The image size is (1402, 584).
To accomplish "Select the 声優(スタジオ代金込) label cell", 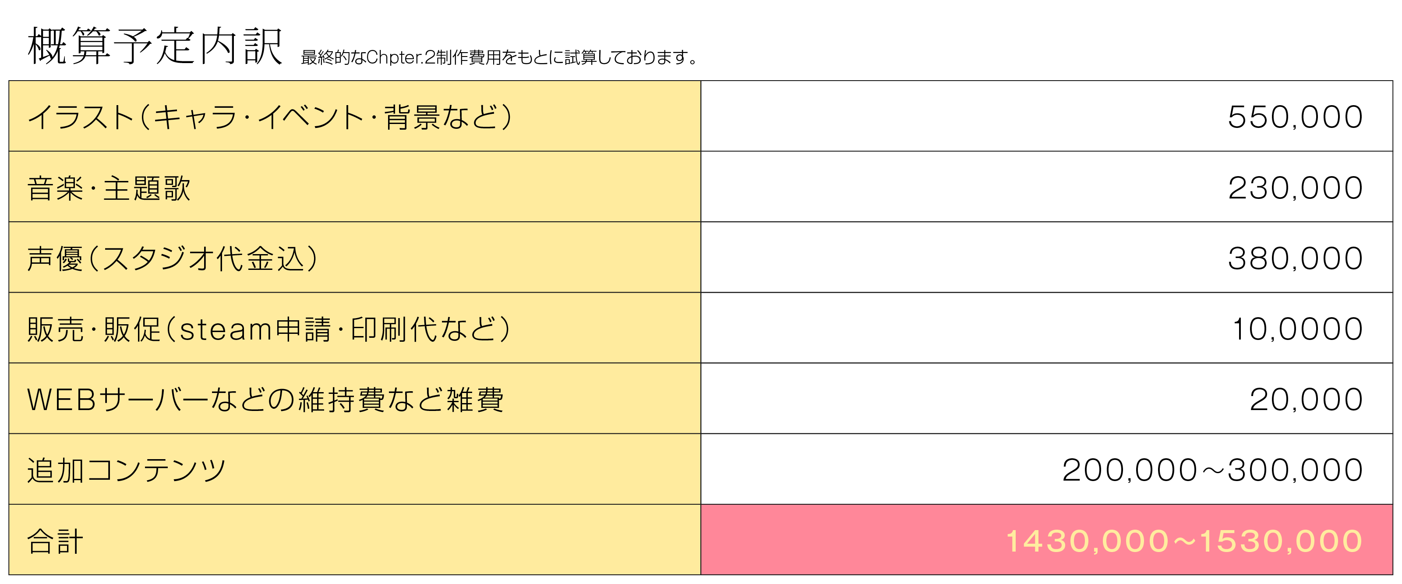I will point(172,258).
